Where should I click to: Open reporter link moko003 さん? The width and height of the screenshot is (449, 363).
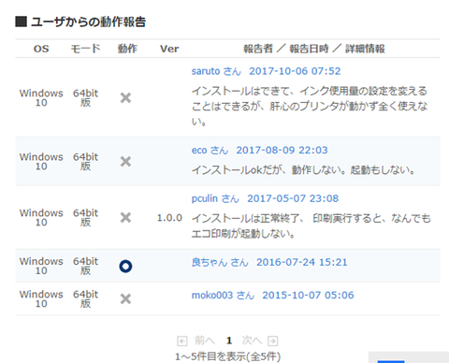(x=223, y=296)
